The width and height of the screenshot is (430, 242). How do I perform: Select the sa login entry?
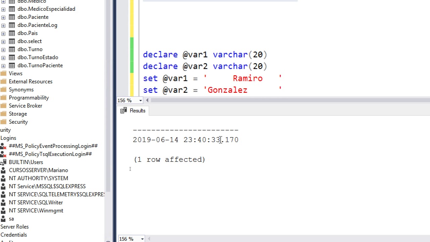coord(11,219)
